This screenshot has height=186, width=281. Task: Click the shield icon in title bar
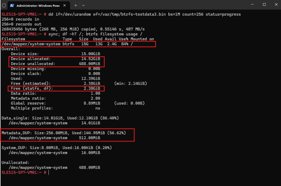click(x=4, y=5)
